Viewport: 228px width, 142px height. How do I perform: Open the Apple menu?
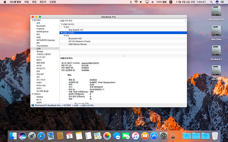(x=5, y=2)
